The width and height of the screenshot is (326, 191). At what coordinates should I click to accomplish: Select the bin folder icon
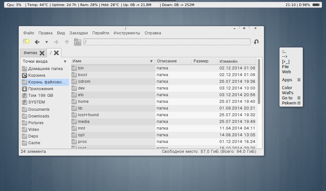[74, 68]
